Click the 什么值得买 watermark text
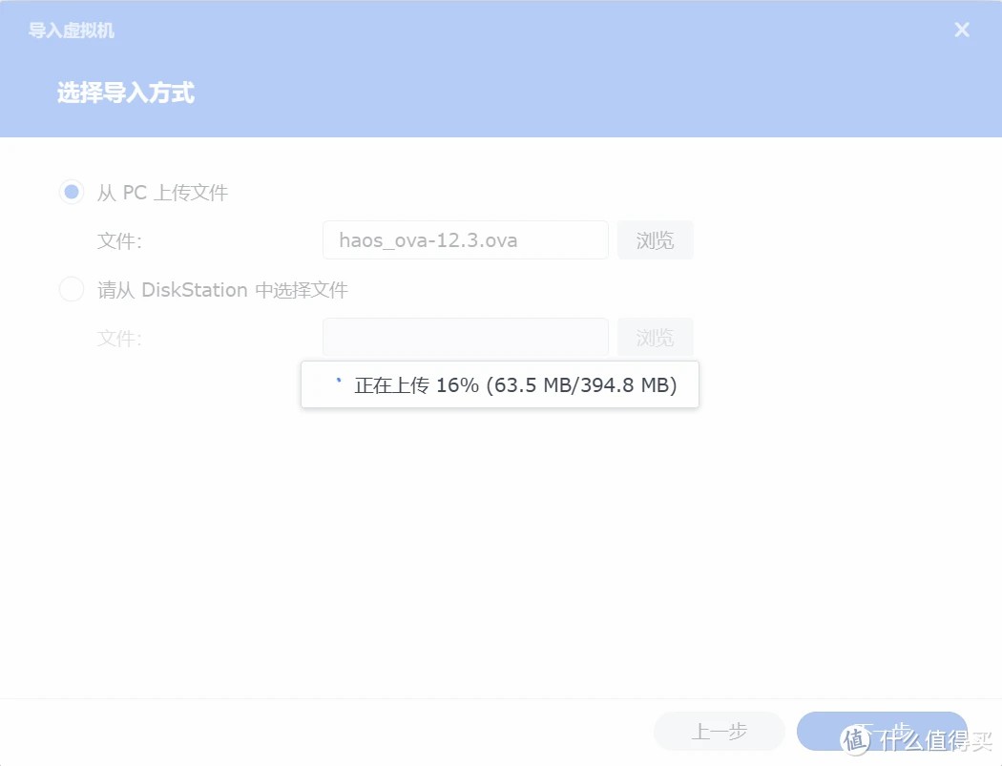 coord(935,741)
